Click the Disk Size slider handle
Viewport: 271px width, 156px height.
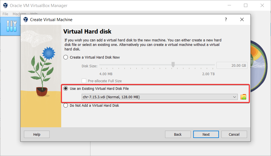pos(173,65)
